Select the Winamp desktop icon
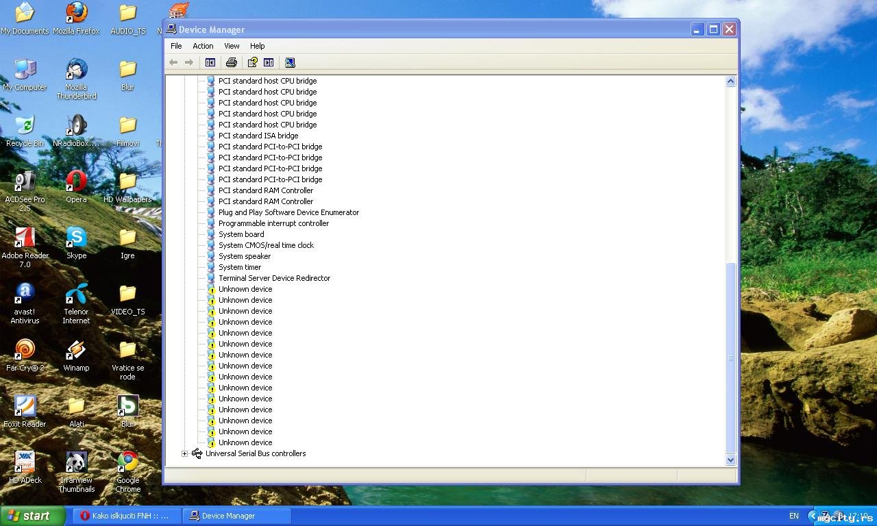This screenshot has width=877, height=526. [x=76, y=355]
